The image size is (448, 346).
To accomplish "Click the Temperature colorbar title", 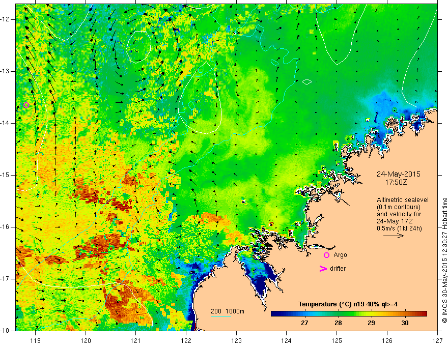I will pyautogui.click(x=348, y=304).
